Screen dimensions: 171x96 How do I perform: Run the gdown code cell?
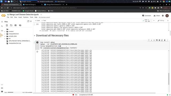37,42
